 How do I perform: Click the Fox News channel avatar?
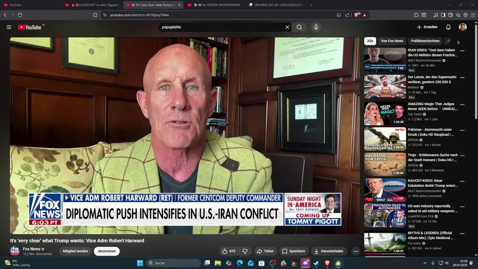click(x=15, y=251)
